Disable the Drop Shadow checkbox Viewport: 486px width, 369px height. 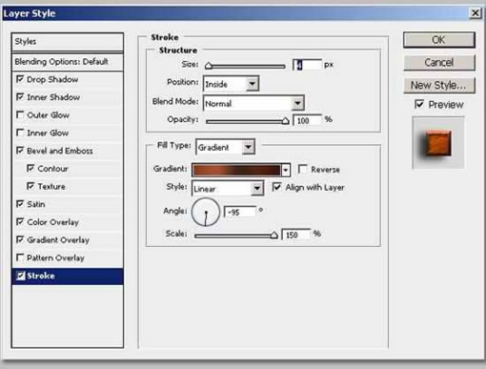pyautogui.click(x=20, y=79)
